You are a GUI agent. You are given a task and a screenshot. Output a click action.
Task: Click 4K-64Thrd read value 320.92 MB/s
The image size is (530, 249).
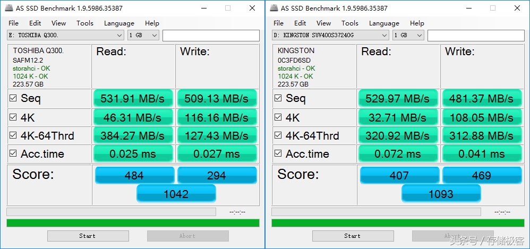point(398,135)
